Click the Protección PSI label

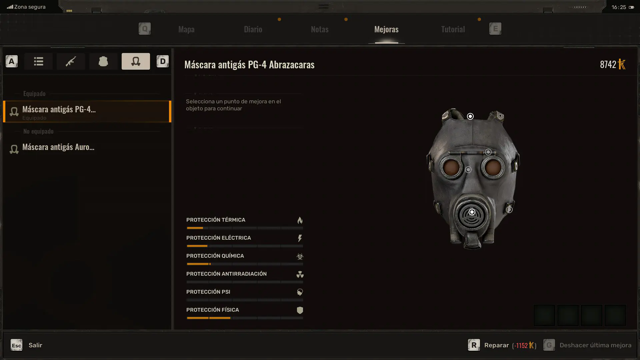point(208,292)
